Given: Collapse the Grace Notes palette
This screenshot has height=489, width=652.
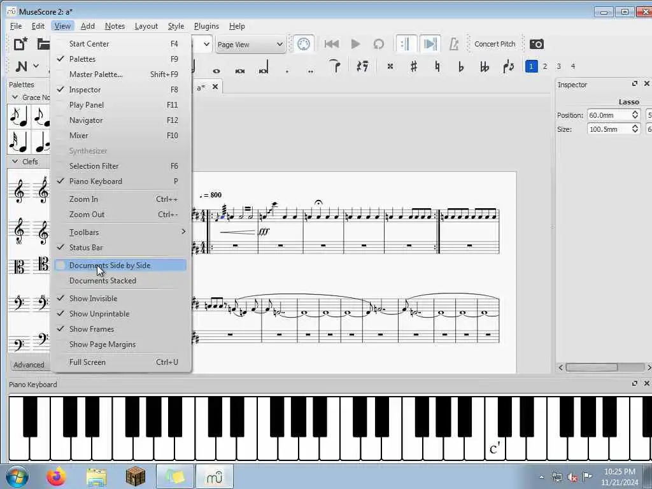Looking at the screenshot, I should [x=15, y=97].
